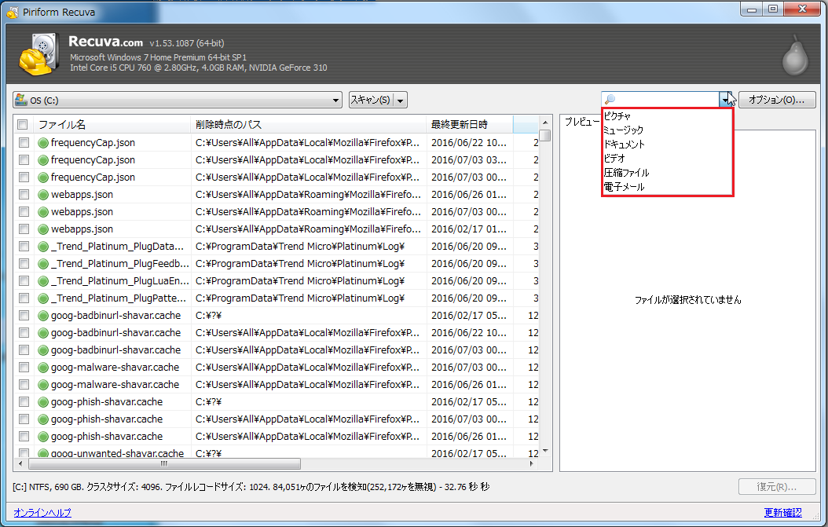This screenshot has height=527, width=828.
Task: Click the 復元(R)... recover button
Action: point(777,486)
